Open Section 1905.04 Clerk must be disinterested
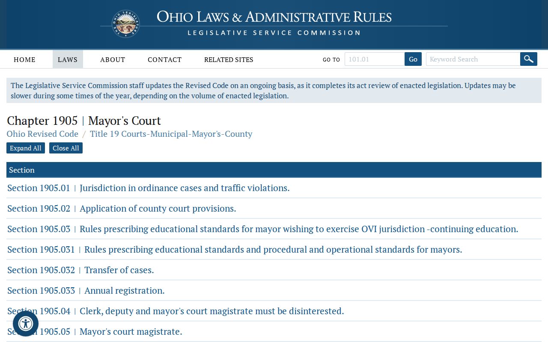 tap(176, 311)
